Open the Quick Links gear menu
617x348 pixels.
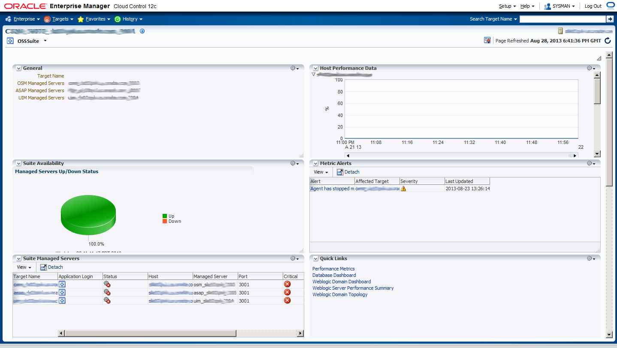(x=591, y=258)
